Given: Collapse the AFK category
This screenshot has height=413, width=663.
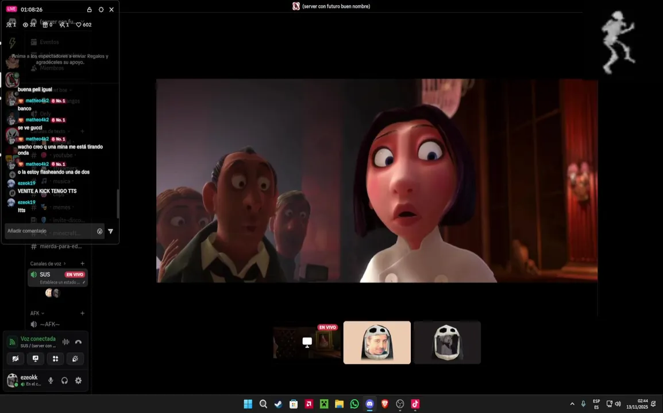Looking at the screenshot, I should (37, 313).
